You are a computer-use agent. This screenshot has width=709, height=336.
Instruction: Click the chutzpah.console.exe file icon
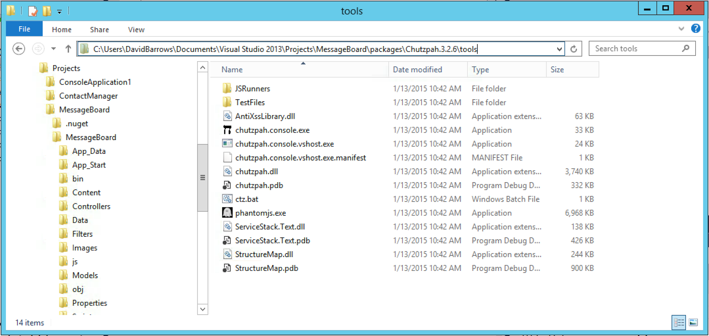(227, 130)
